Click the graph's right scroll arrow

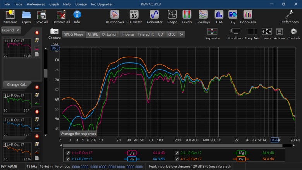(294, 146)
